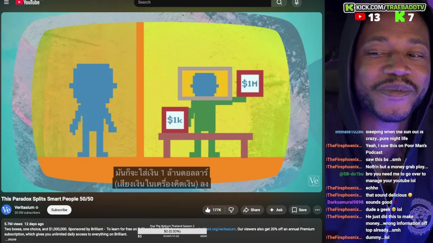Dislike the video
Screen dimensions: 433x243
pos(231,210)
